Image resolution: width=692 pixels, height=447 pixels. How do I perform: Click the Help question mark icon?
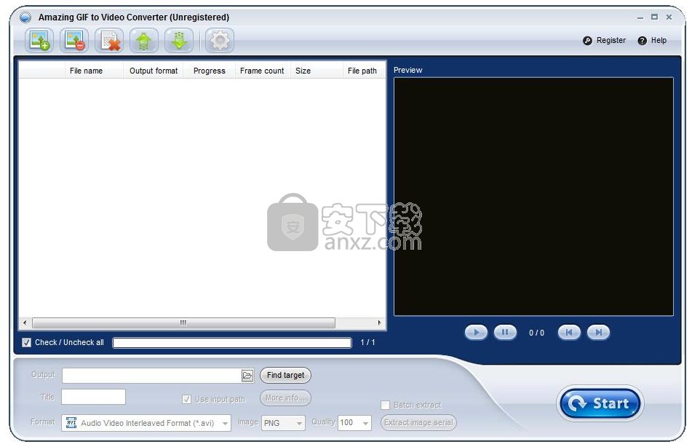(642, 41)
